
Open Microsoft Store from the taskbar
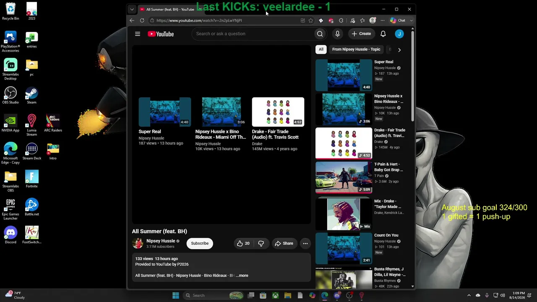(263, 295)
